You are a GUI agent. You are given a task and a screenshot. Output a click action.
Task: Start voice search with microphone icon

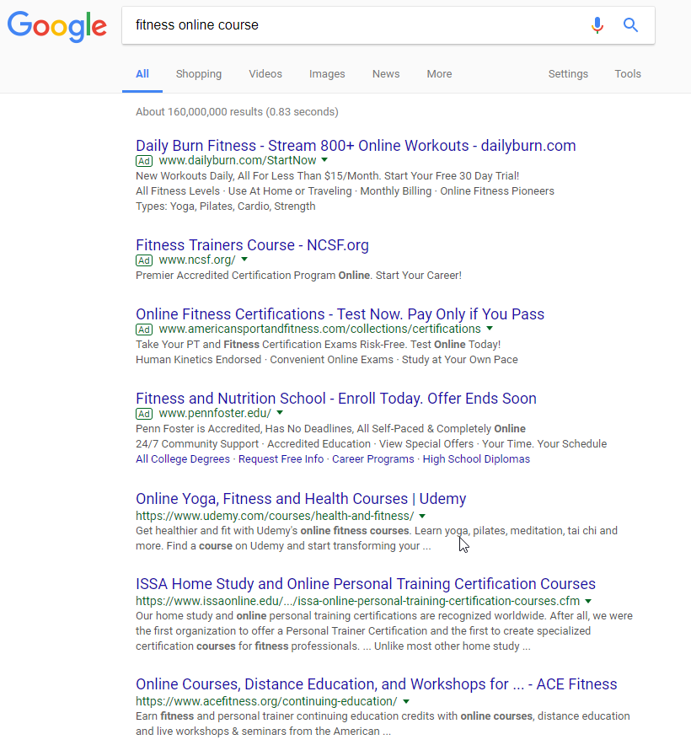pyautogui.click(x=597, y=24)
